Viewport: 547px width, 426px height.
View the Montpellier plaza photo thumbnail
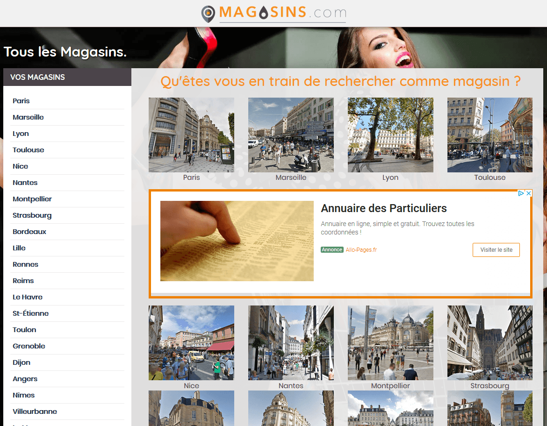coord(390,343)
